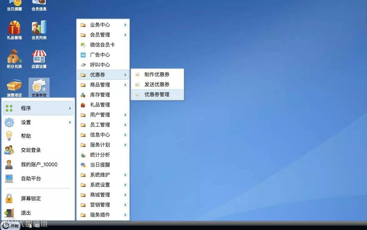Select 优惠券管理 in the submenu
Screen dimensions: 367x230
click(158, 94)
